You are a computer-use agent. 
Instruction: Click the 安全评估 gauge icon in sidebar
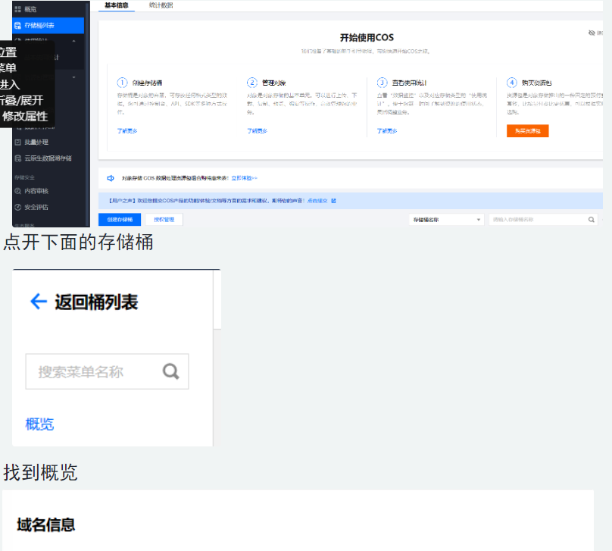17,207
